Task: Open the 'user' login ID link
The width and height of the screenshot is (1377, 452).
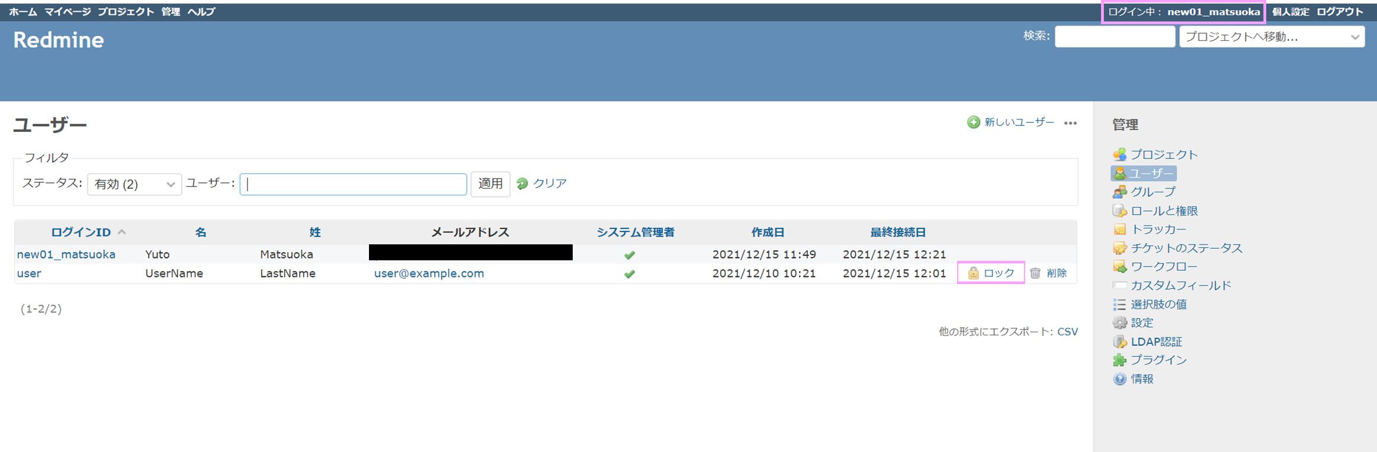Action: [x=29, y=273]
